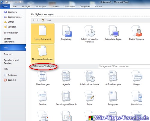Select the Leeres Dokument template
The width and height of the screenshot is (150, 121).
tap(43, 34)
